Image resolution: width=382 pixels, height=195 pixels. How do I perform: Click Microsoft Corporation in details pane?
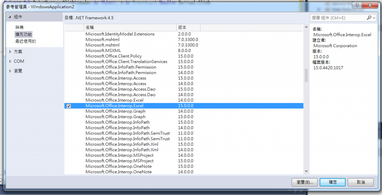[x=335, y=46]
